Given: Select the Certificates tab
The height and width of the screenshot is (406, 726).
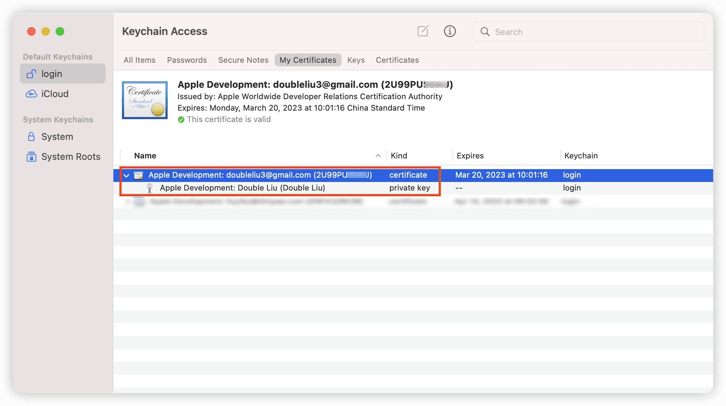Looking at the screenshot, I should point(397,60).
